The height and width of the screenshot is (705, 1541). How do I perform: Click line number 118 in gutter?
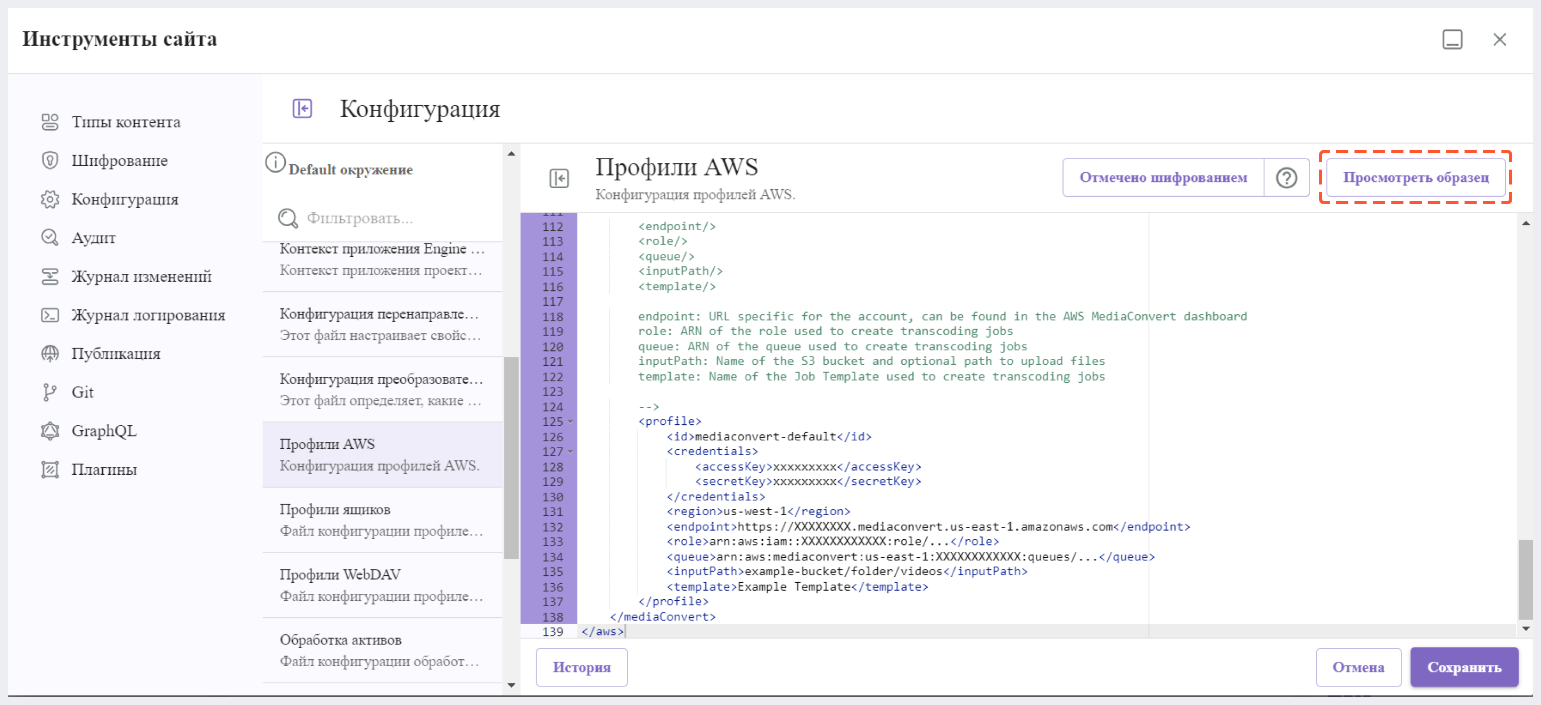click(x=552, y=317)
